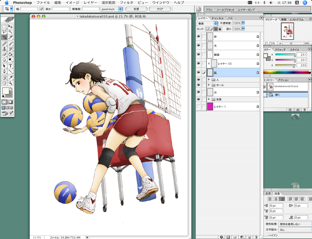Open the Crop tool preset picker arrow
Screen dimensions: 312x239
click(x=11, y=9)
